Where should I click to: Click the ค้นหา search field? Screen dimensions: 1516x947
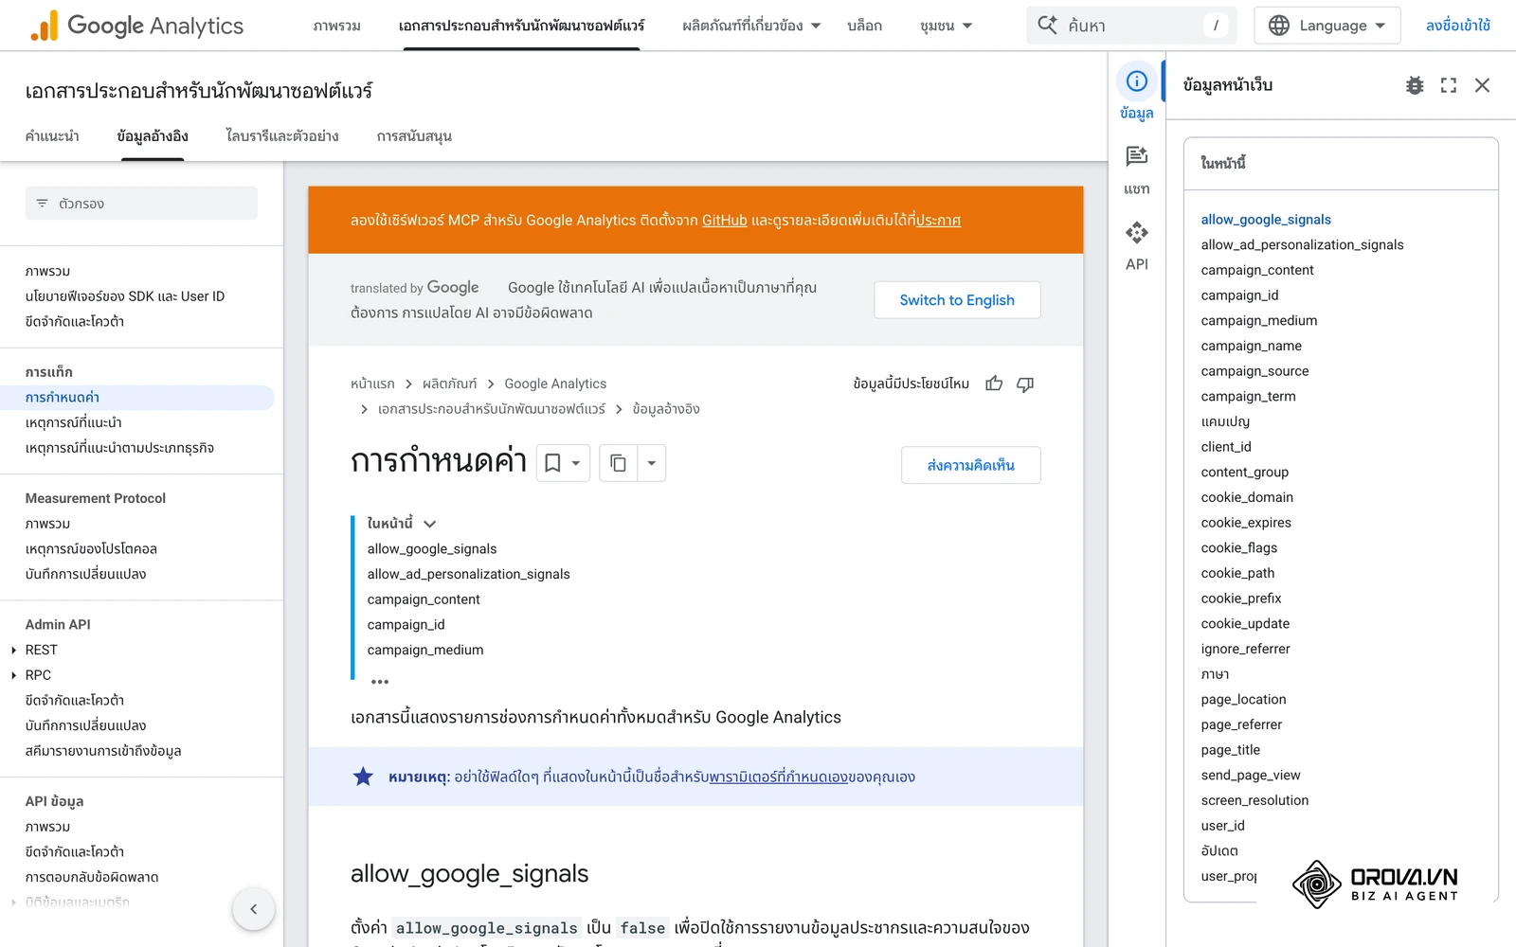click(x=1131, y=26)
